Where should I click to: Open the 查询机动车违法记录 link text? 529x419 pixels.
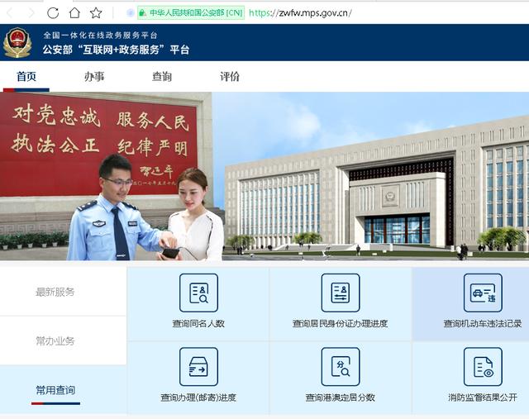pyautogui.click(x=483, y=323)
